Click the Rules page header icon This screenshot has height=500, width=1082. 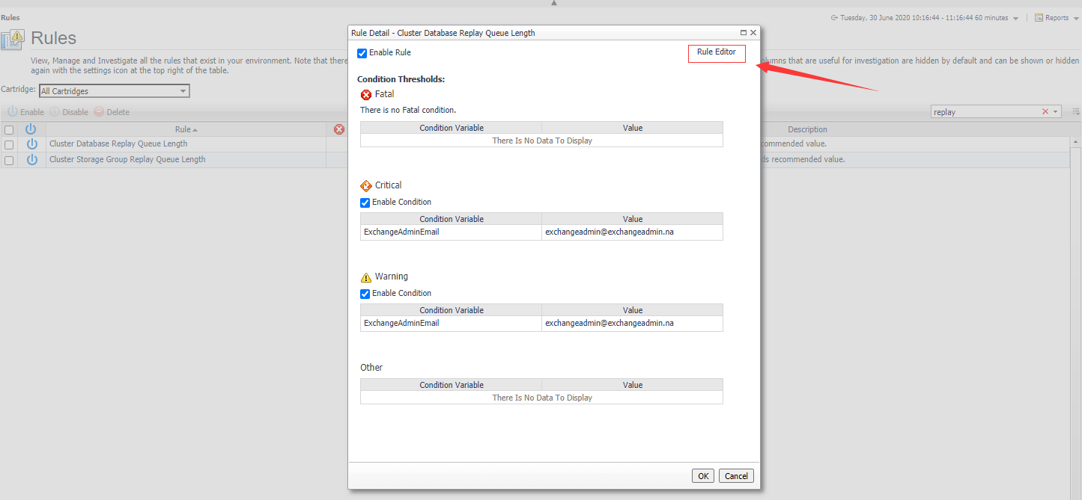tap(12, 38)
